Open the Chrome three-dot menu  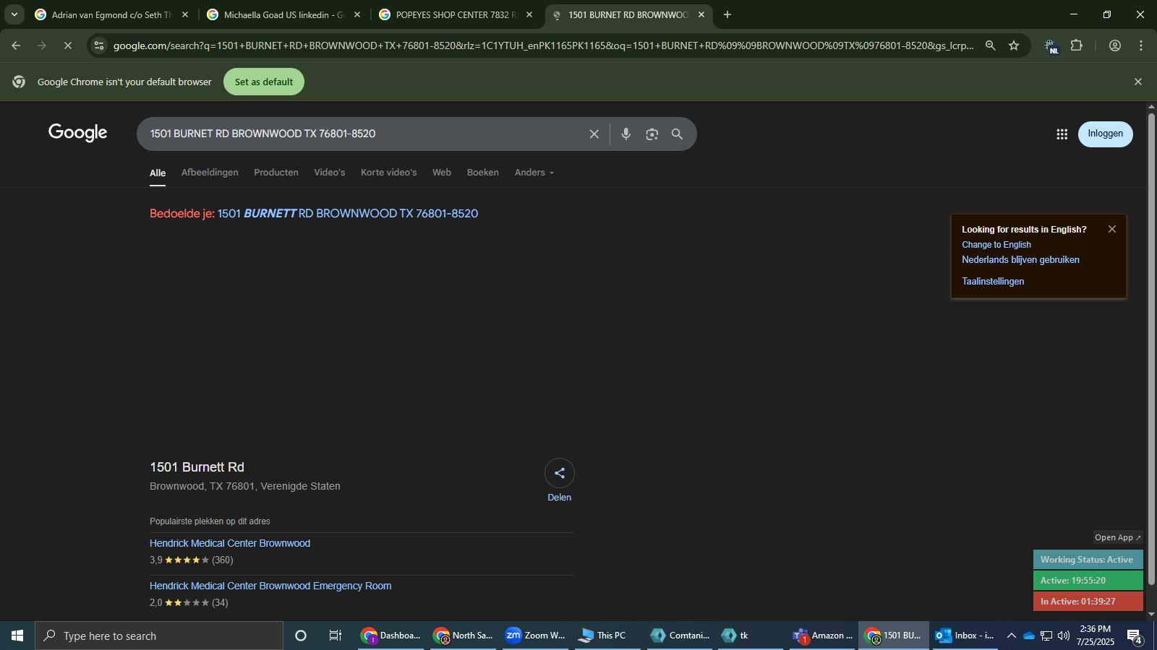pyautogui.click(x=1141, y=45)
